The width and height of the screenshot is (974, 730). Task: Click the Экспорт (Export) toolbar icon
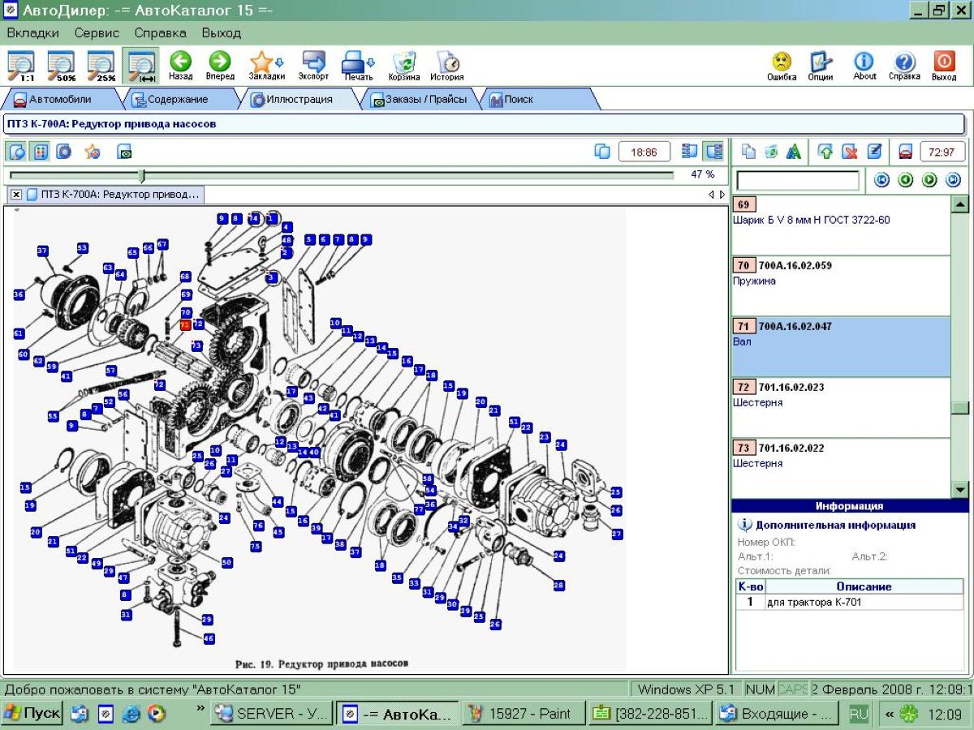coord(313,65)
